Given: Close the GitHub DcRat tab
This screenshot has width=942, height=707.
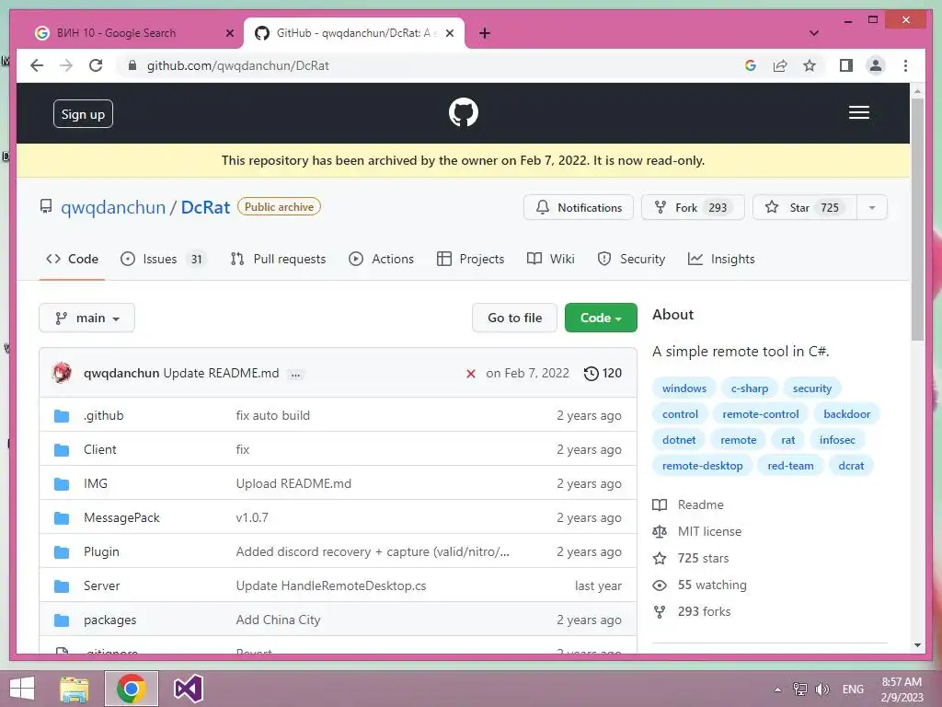Looking at the screenshot, I should pyautogui.click(x=449, y=33).
